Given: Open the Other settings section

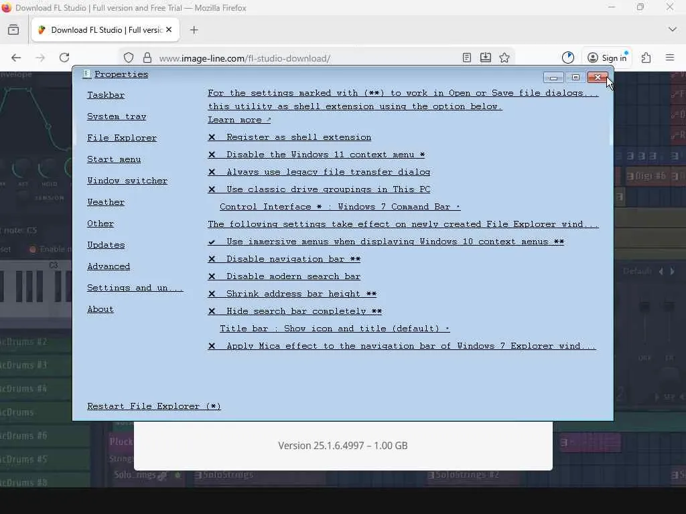Looking at the screenshot, I should click(x=100, y=224).
